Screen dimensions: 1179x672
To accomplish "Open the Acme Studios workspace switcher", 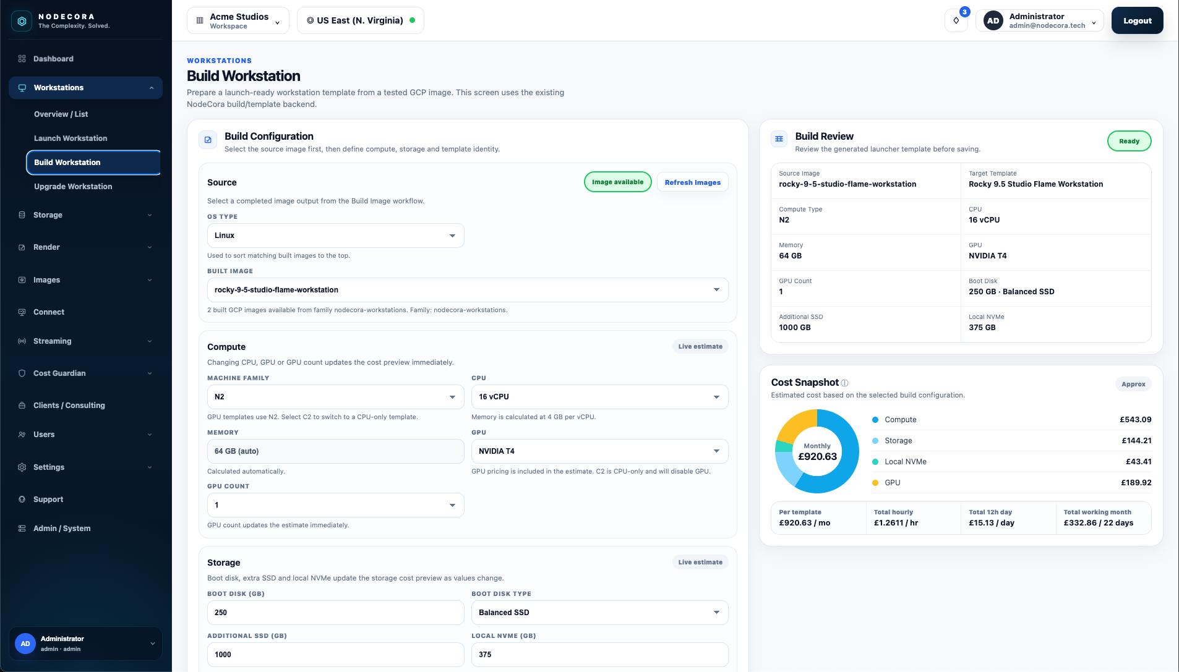I will click(x=238, y=20).
